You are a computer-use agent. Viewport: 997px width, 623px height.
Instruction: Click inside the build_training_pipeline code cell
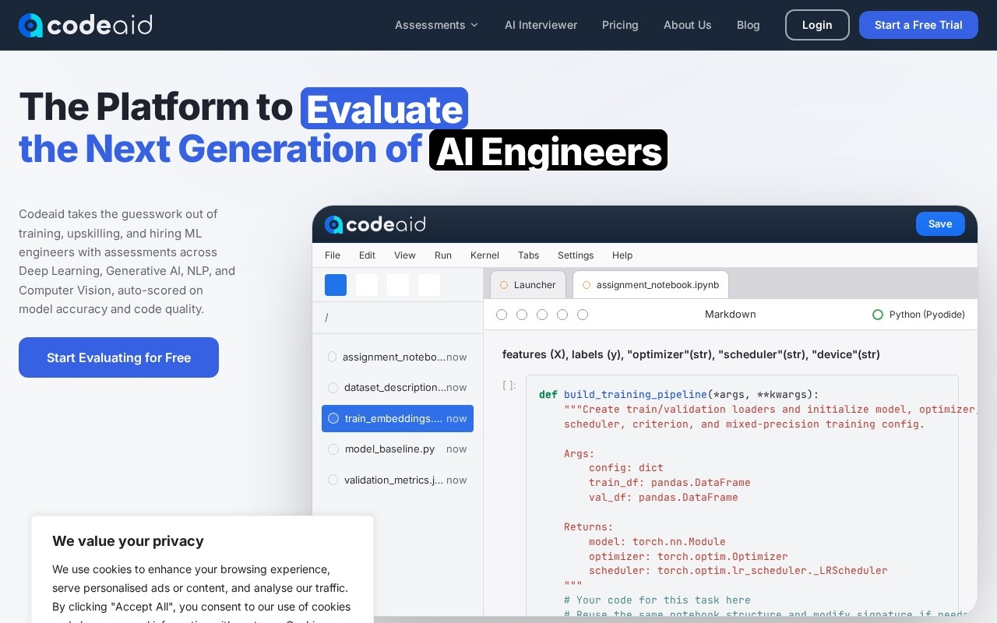pyautogui.click(x=742, y=496)
